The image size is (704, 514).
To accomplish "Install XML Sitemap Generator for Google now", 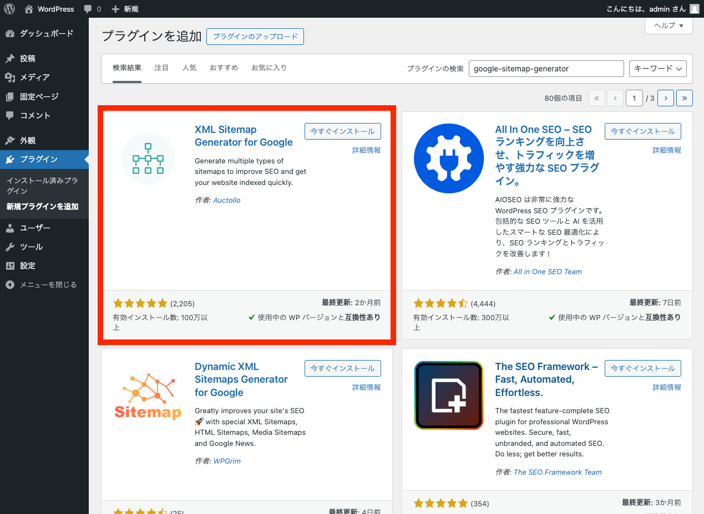I will pos(343,131).
